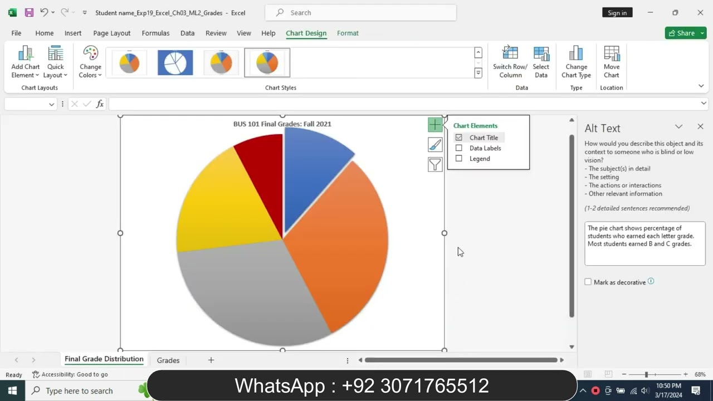This screenshot has width=713, height=401.
Task: Switch to the Insert tab
Action: click(73, 33)
